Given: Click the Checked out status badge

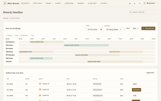Looking at the screenshot, I should (x=98, y=96).
